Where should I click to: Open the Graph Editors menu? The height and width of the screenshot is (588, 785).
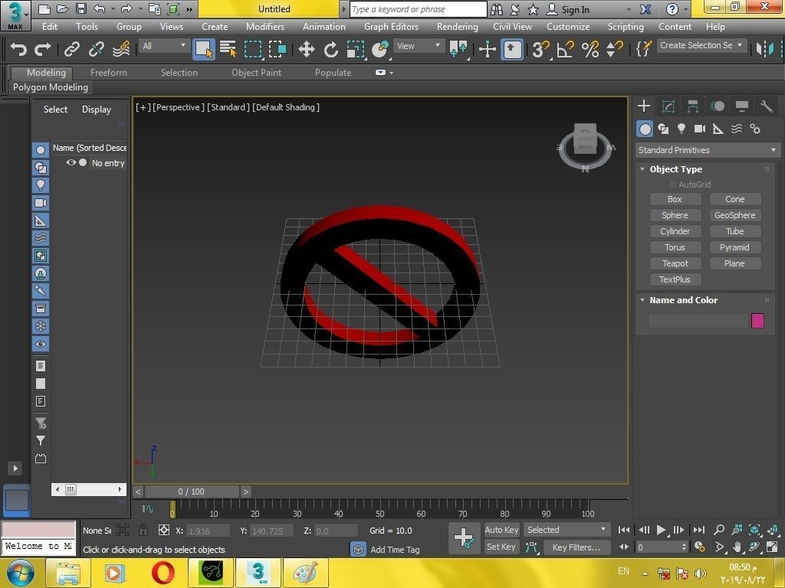coord(391,27)
